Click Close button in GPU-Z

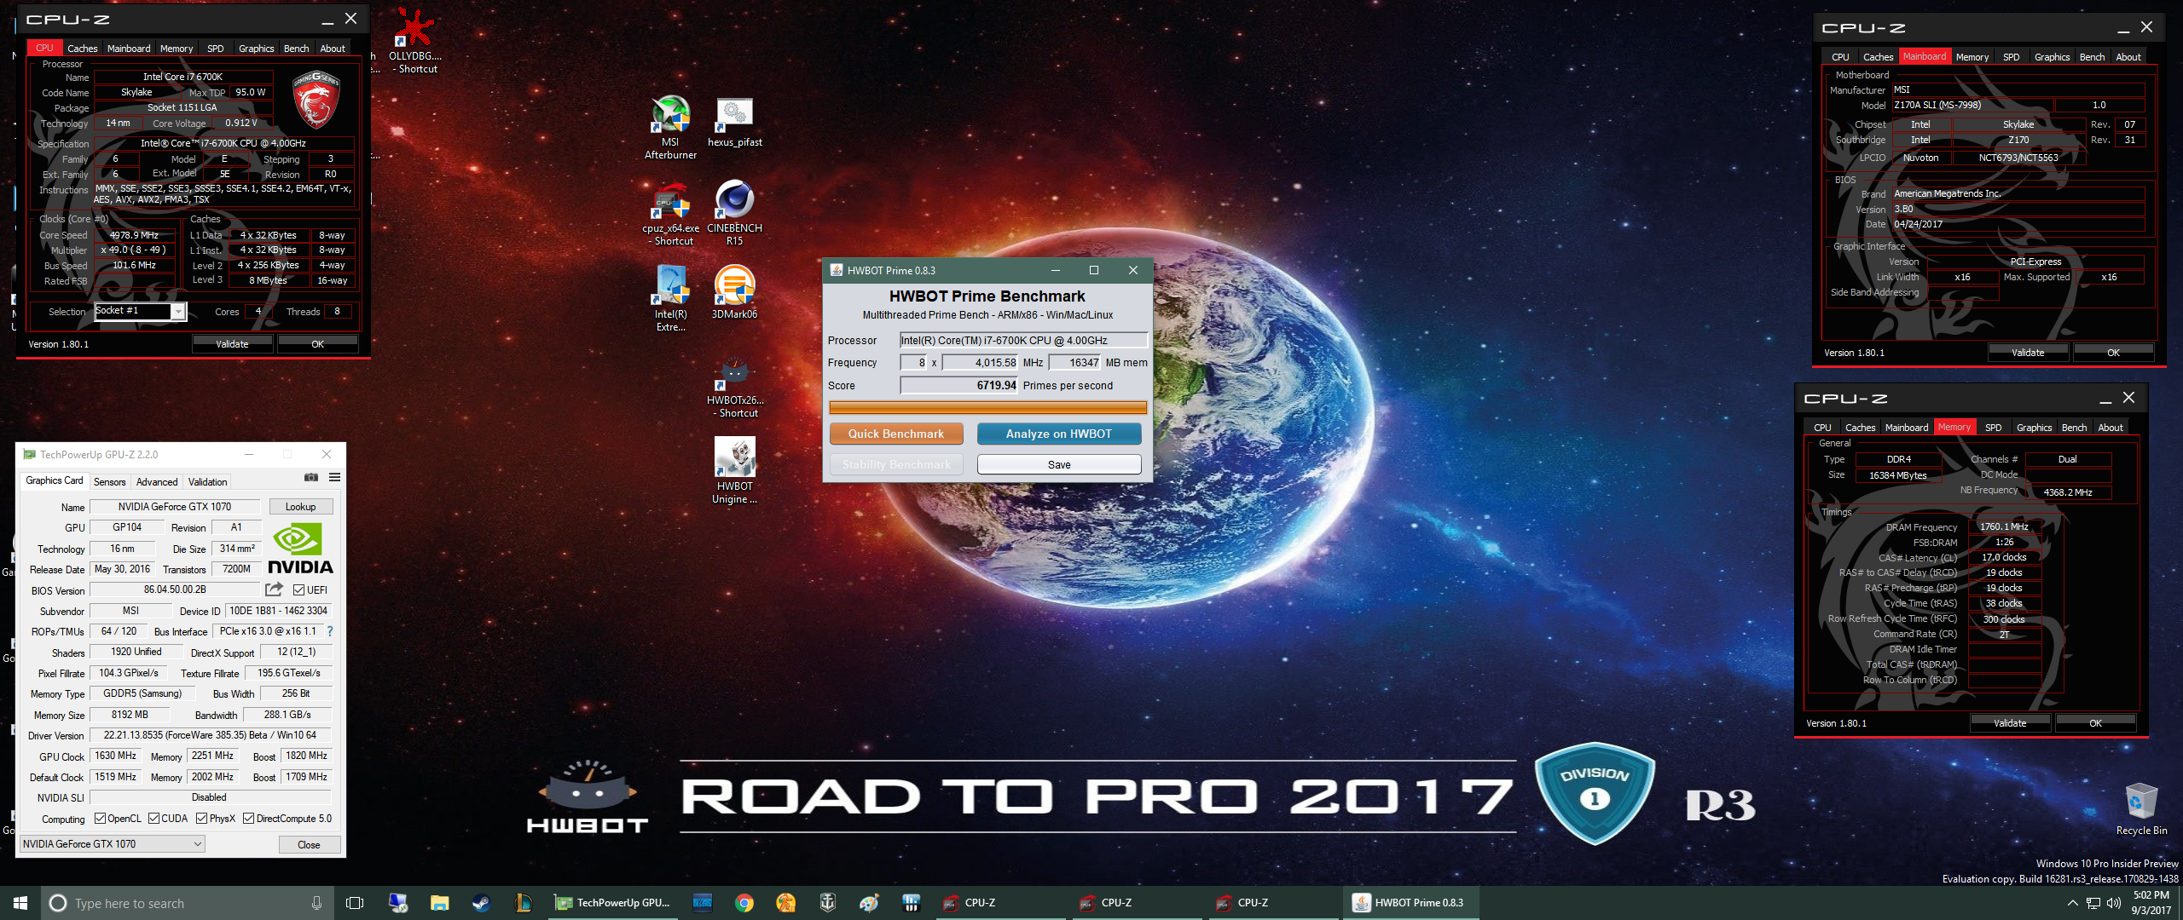coord(309,845)
